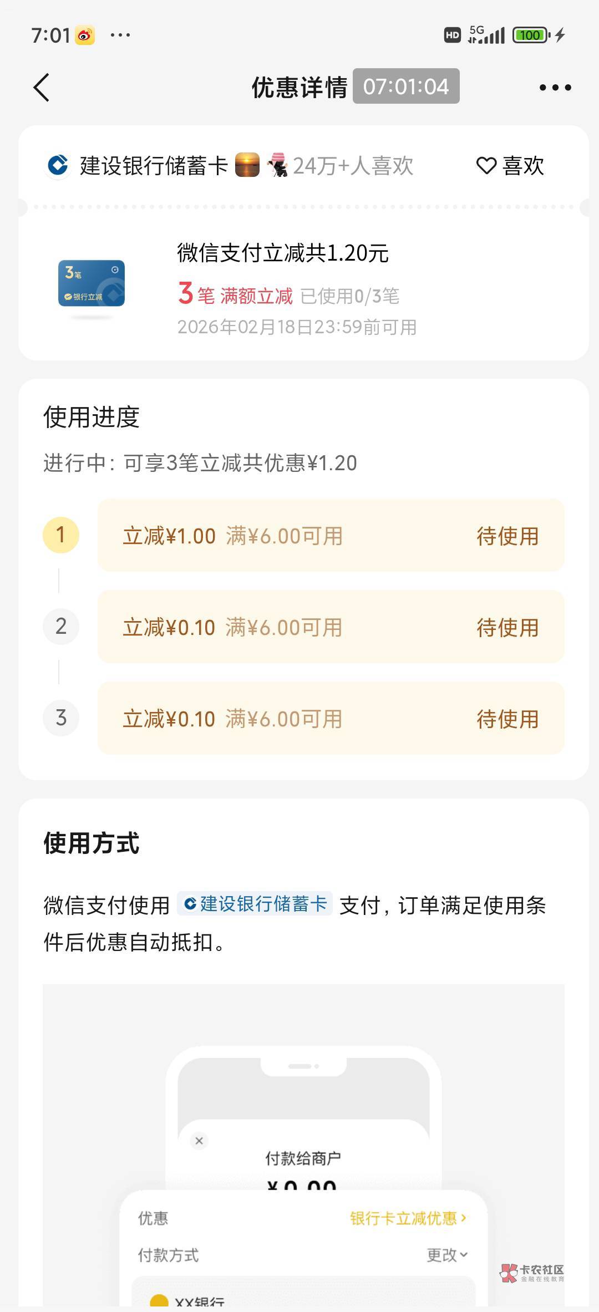The image size is (599, 1312).
Task: Select step 1 circle in progress
Action: (61, 535)
